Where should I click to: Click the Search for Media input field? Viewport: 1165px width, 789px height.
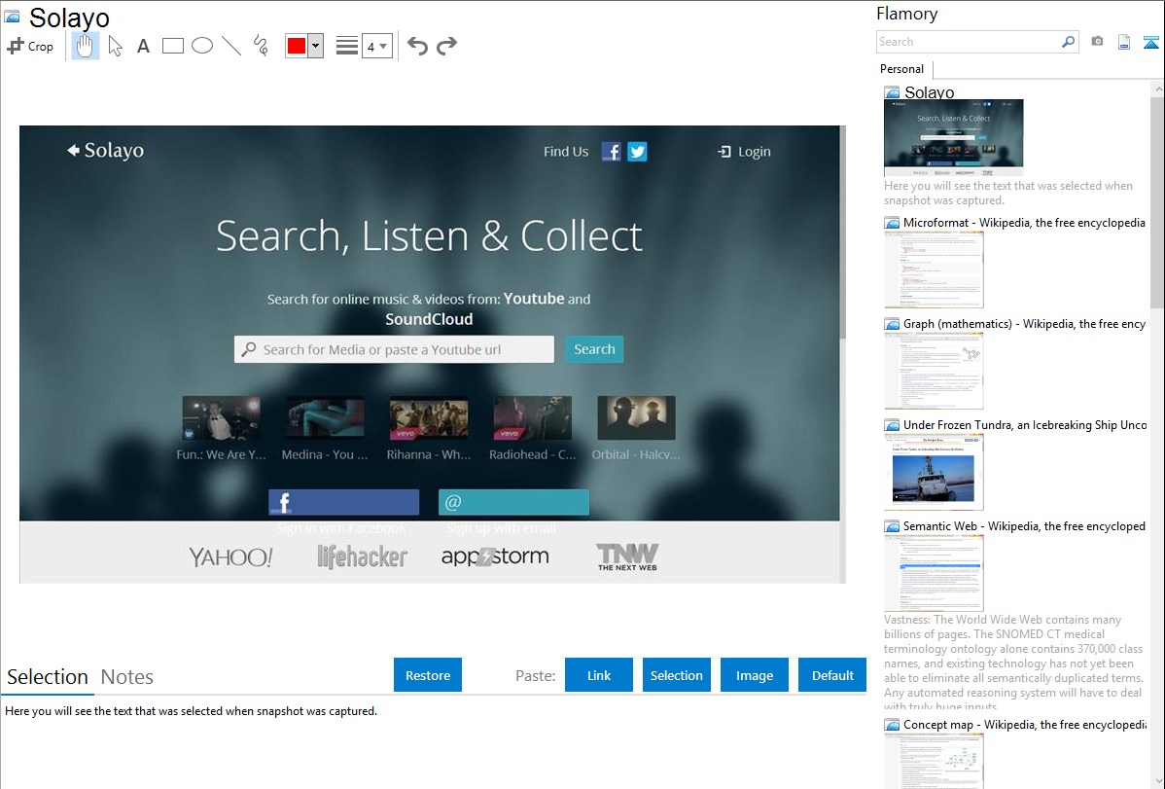tap(395, 349)
